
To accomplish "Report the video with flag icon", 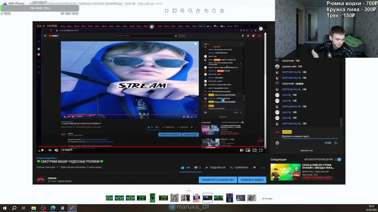I will [x=254, y=168].
